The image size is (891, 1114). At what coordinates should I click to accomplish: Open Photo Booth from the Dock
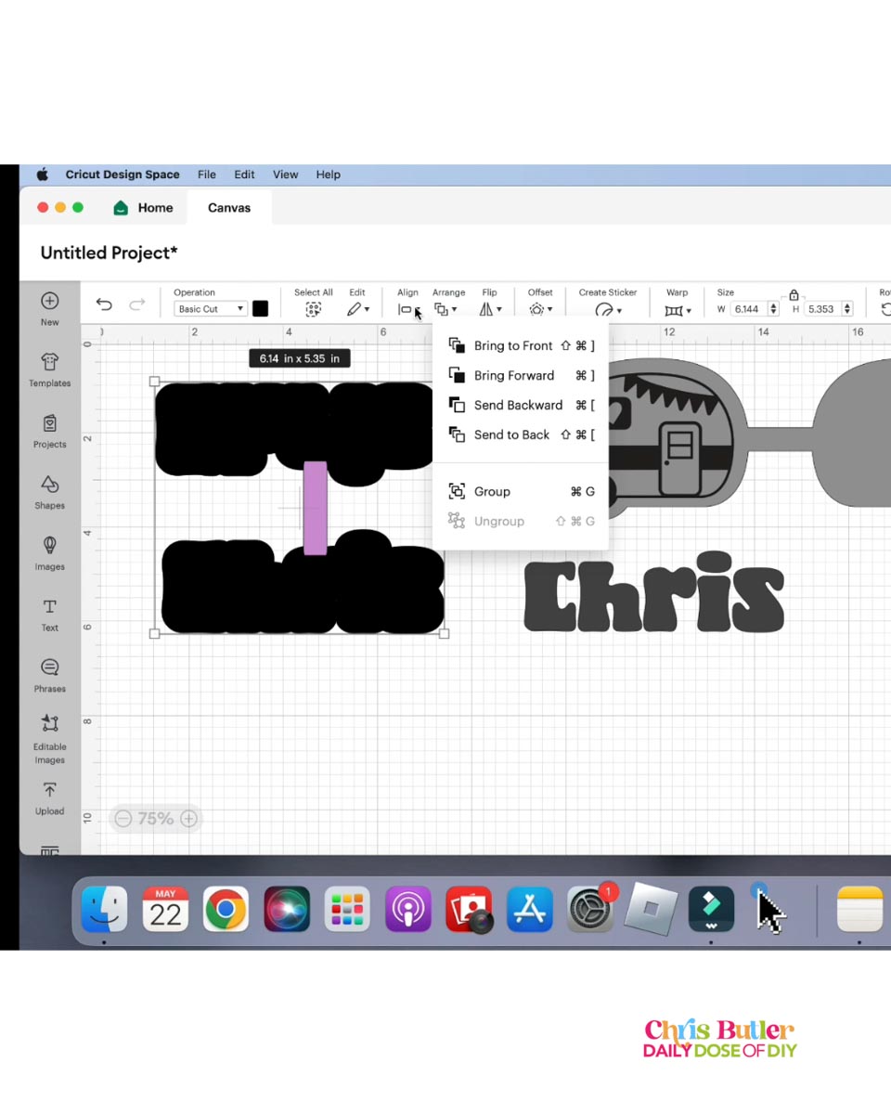coord(469,909)
